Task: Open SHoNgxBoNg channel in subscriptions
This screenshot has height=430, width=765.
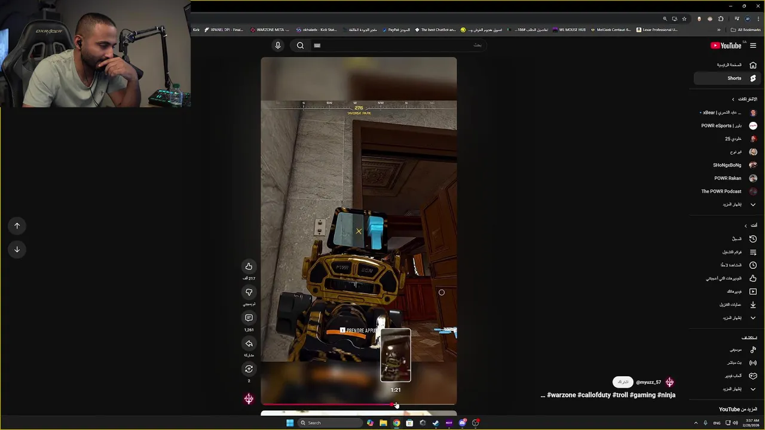Action: [x=727, y=165]
